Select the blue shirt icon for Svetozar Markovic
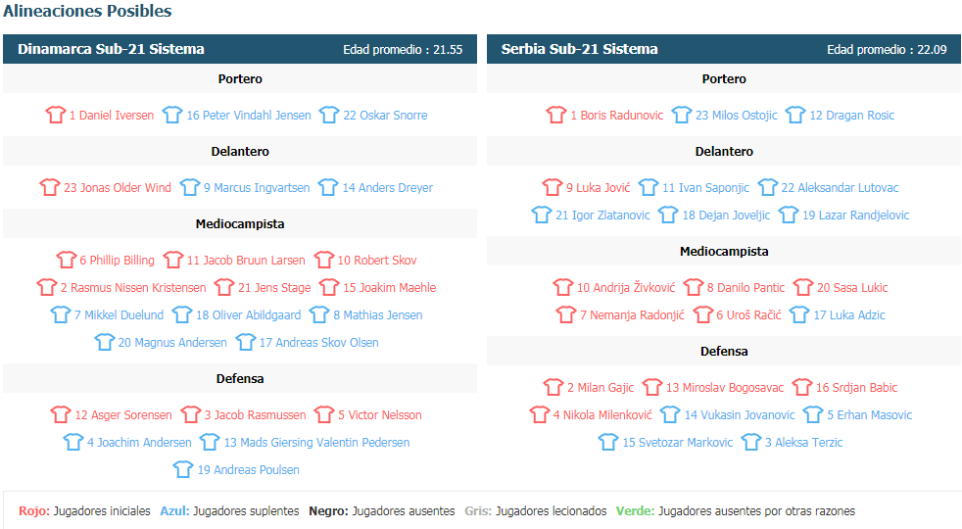Viewport: 962px width, 529px height. click(x=608, y=442)
